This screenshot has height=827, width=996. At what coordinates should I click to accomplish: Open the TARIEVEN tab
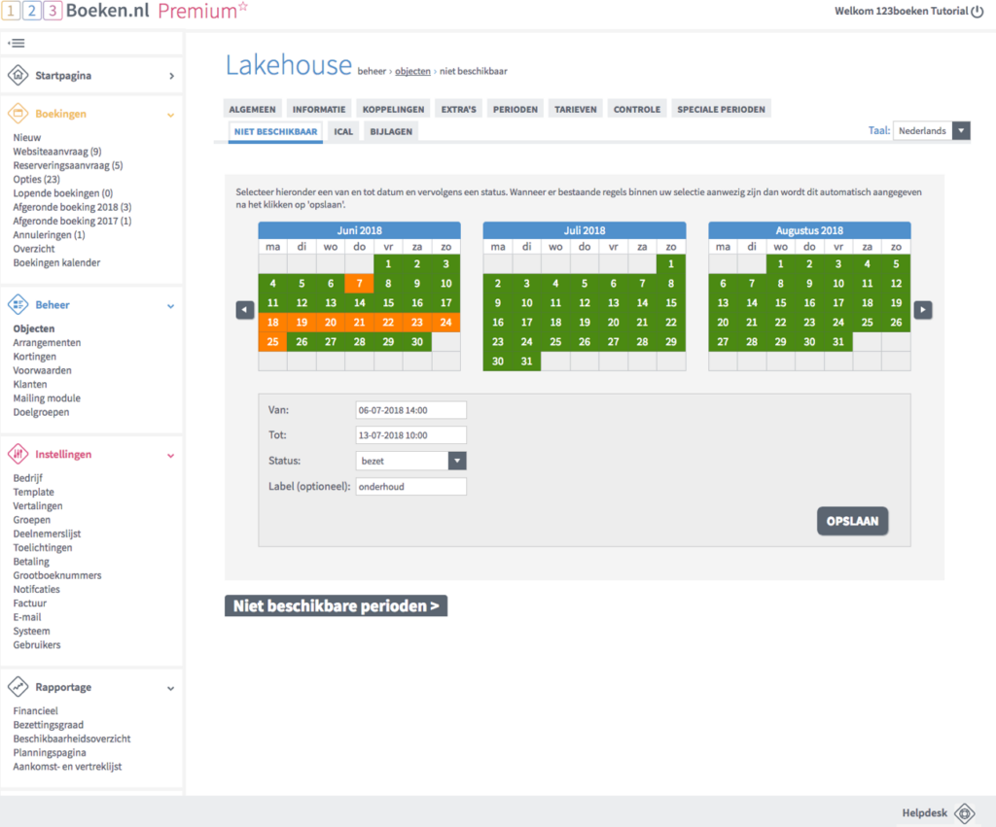click(576, 109)
